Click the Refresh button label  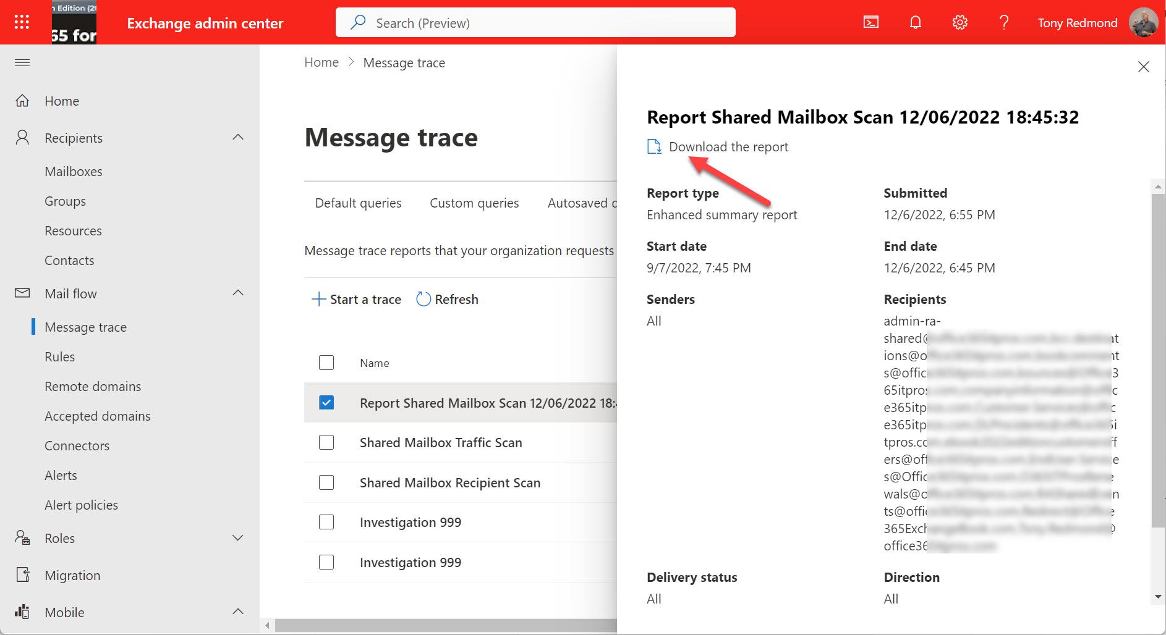point(456,300)
